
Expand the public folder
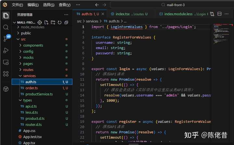point(26,33)
